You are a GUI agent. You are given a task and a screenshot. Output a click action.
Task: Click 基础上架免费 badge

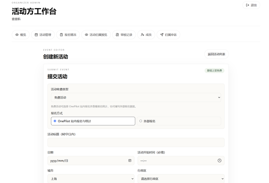pyautogui.click(x=214, y=70)
